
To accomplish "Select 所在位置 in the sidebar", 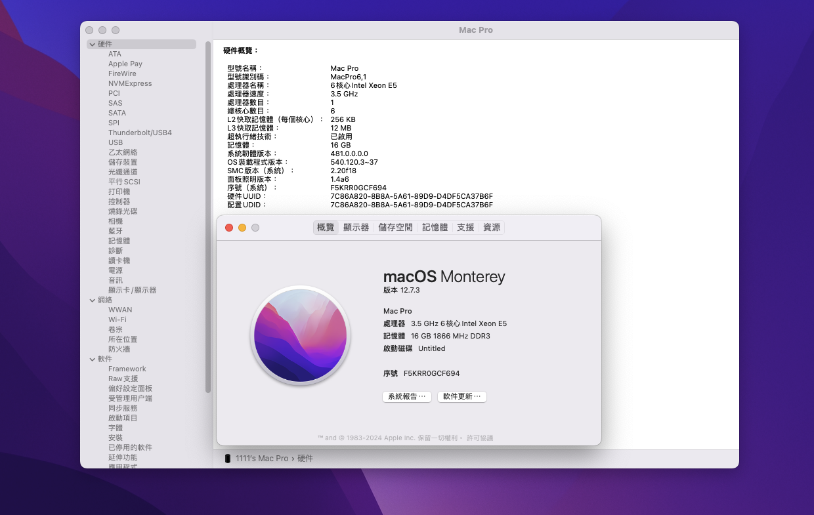I will [123, 339].
